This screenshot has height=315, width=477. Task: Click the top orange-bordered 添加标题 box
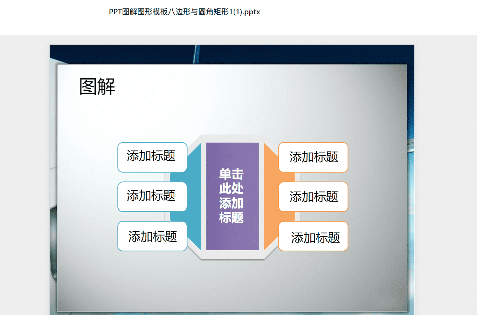313,157
